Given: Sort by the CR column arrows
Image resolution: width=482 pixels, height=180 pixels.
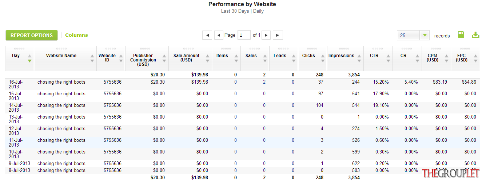Looking at the screenshot, I should [418, 58].
